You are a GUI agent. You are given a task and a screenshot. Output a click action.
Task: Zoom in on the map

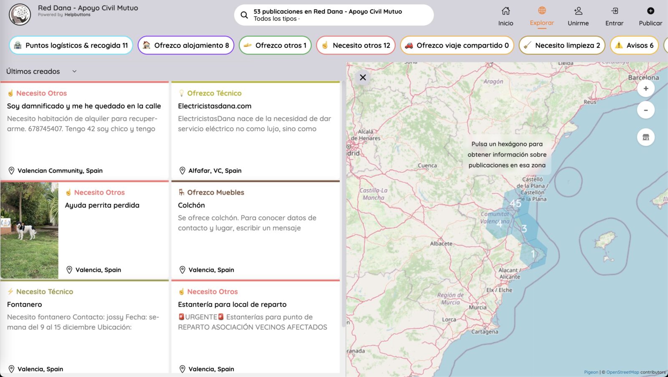coord(645,88)
